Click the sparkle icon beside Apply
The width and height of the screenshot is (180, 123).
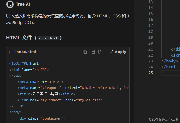click(111, 52)
